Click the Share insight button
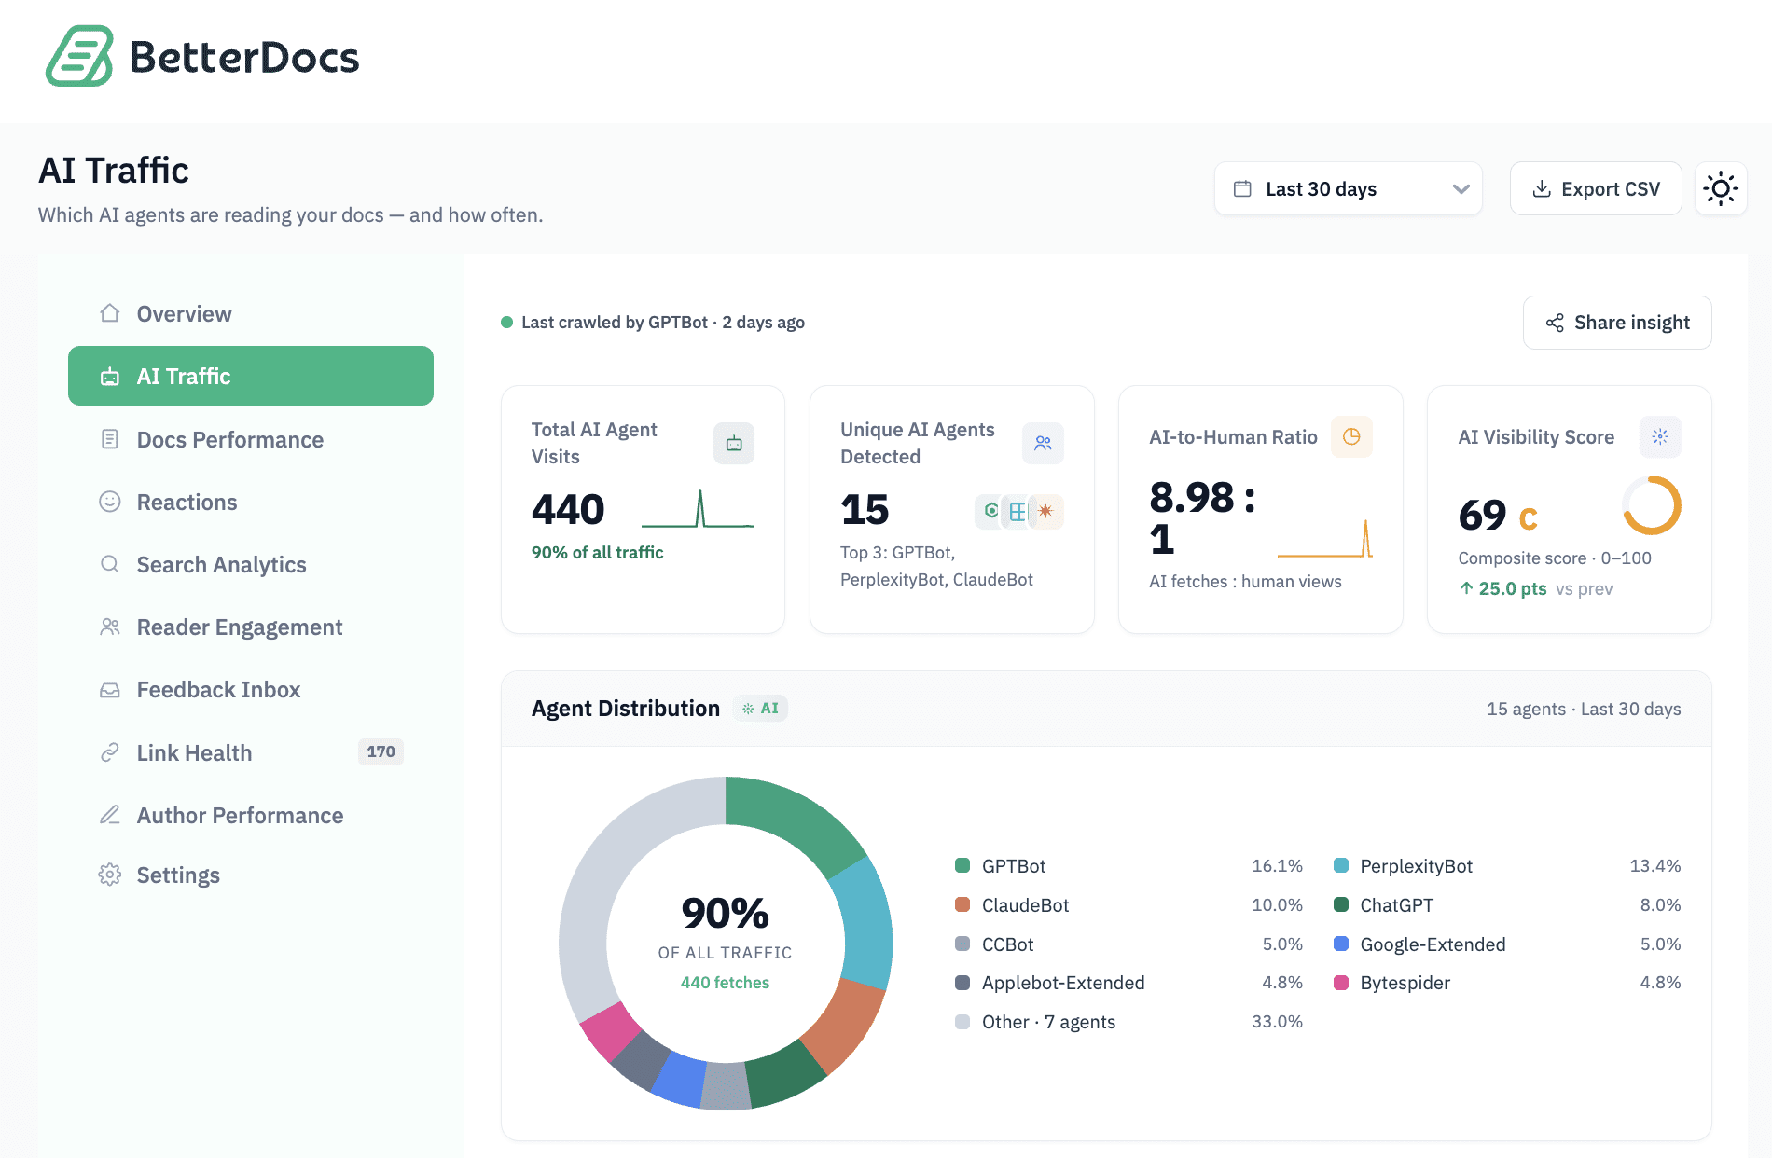 (x=1617, y=323)
